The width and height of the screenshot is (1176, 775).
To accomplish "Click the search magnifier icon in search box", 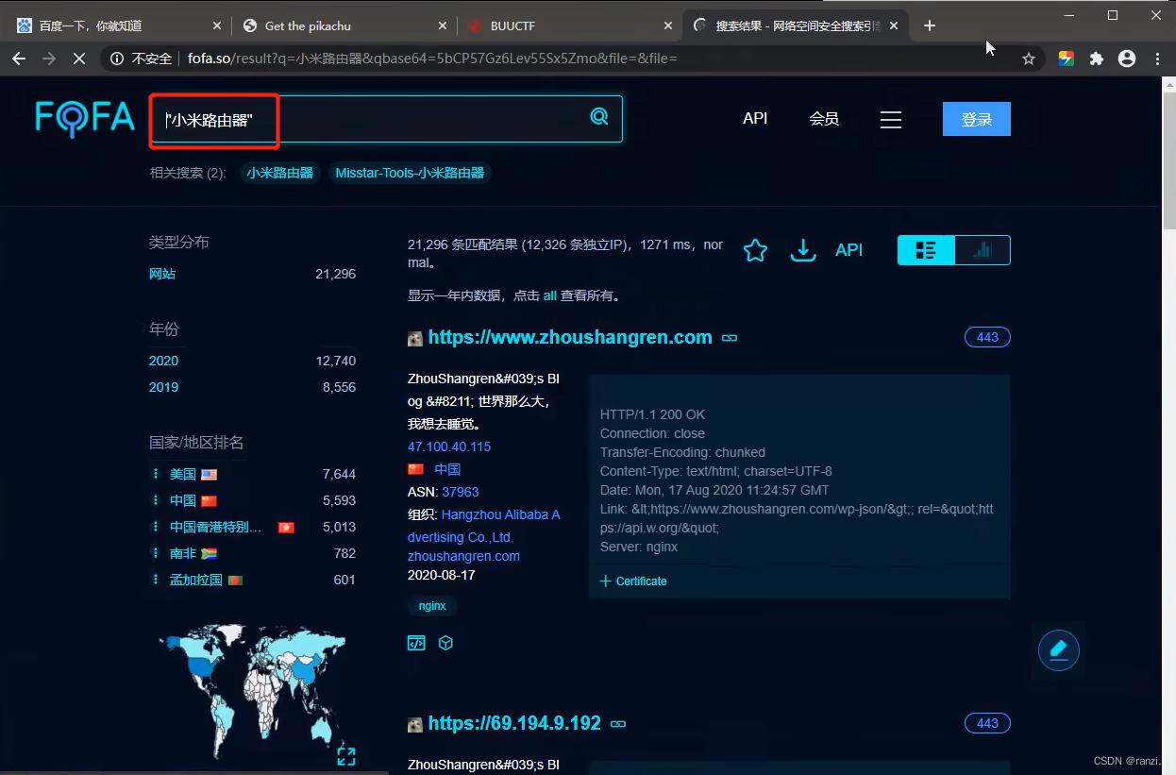I will (598, 117).
